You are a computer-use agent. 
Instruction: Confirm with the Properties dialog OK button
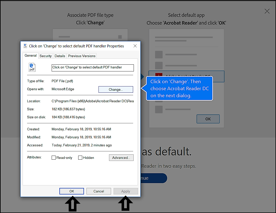pyautogui.click(x=72, y=191)
